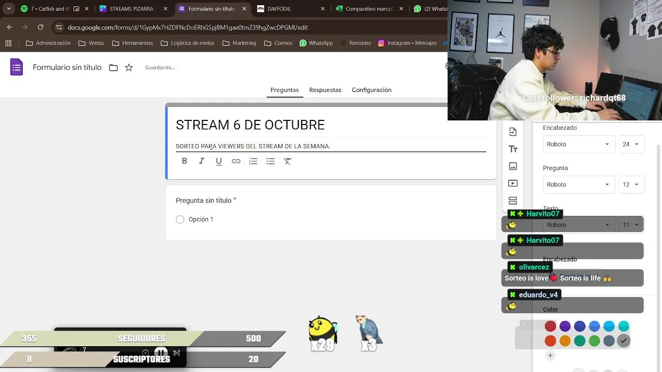This screenshot has width=662, height=372.
Task: Pick the orange theme color swatch
Action: (565, 341)
